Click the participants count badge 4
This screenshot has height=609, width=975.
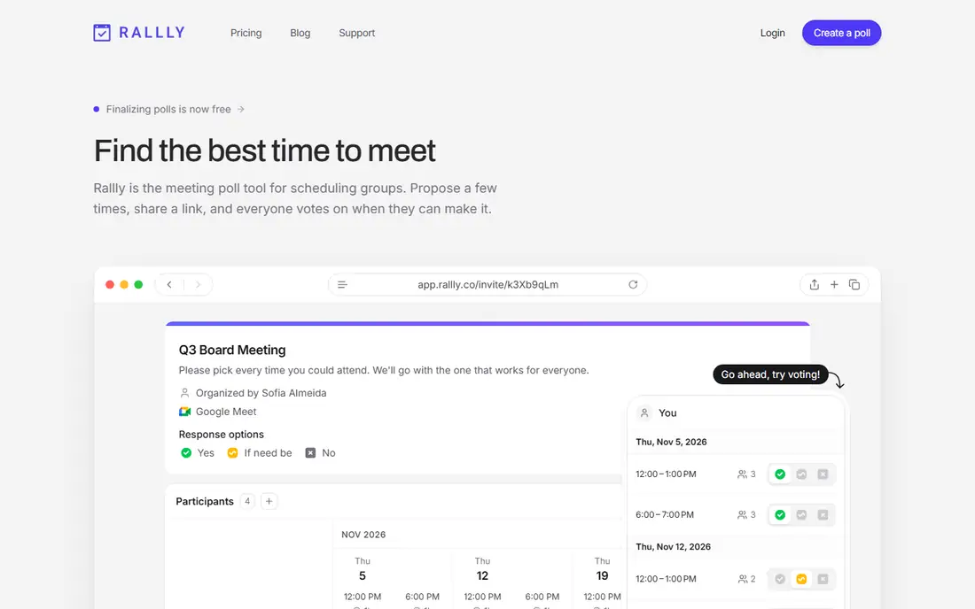coord(247,501)
